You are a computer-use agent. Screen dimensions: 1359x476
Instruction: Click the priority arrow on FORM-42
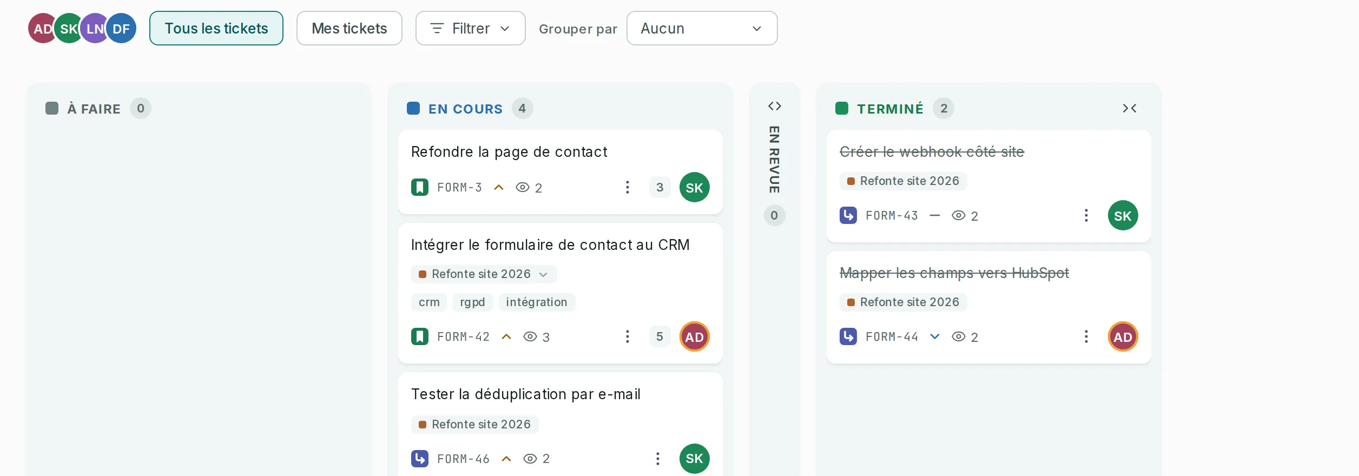pyautogui.click(x=506, y=336)
